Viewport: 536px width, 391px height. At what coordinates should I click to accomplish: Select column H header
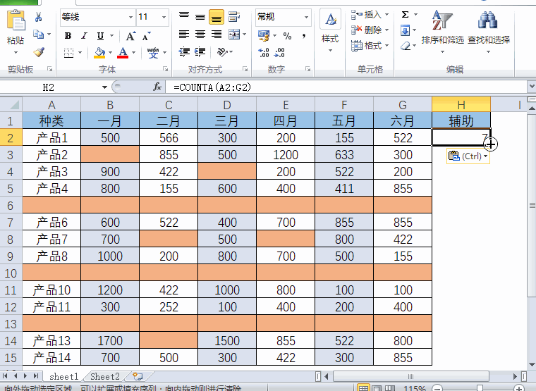pos(461,104)
